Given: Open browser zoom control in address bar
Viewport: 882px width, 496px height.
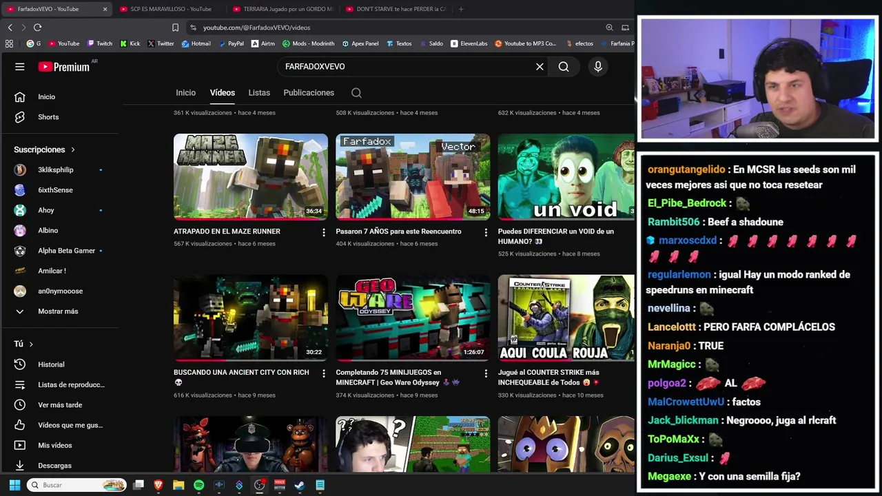Looking at the screenshot, I should tap(609, 28).
